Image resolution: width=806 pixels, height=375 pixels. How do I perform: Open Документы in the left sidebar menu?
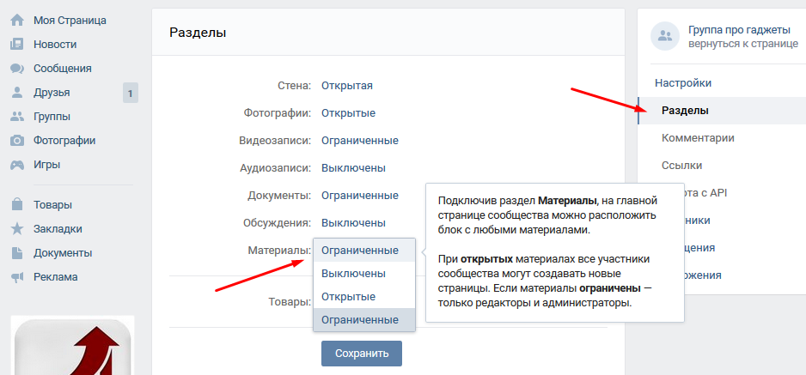(64, 253)
